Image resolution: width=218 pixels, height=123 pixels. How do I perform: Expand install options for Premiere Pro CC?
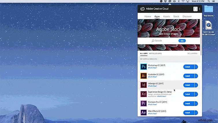pos(196,104)
